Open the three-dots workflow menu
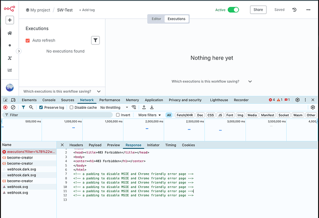Image resolution: width=319 pixels, height=218 pixels. pyautogui.click(x=308, y=10)
